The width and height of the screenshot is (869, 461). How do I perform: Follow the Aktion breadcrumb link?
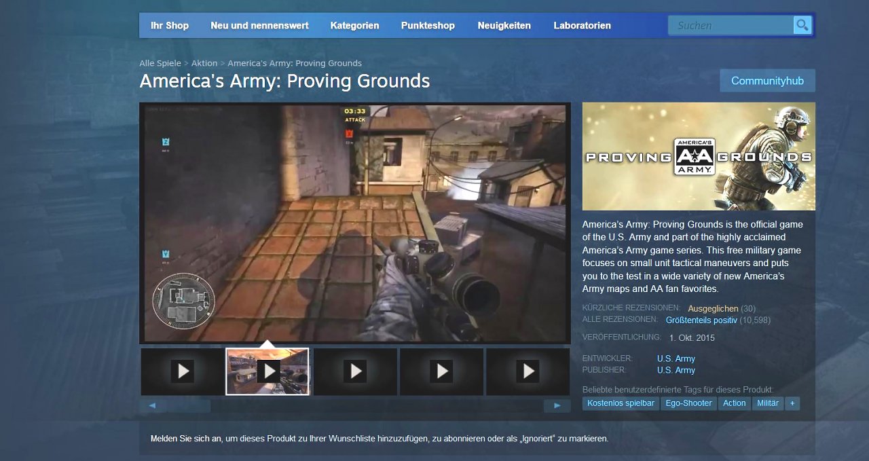coord(204,63)
